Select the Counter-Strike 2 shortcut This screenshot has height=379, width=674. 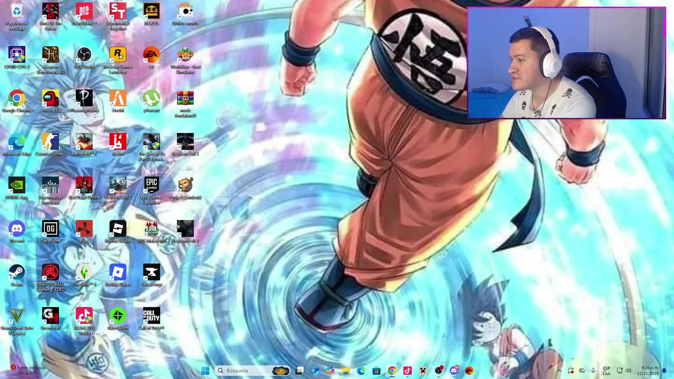[x=51, y=145]
